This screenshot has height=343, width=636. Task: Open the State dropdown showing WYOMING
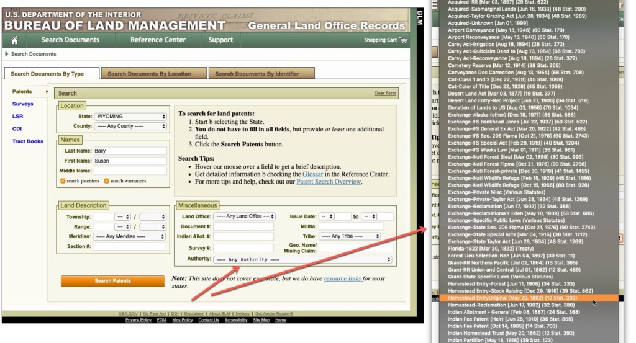[130, 117]
